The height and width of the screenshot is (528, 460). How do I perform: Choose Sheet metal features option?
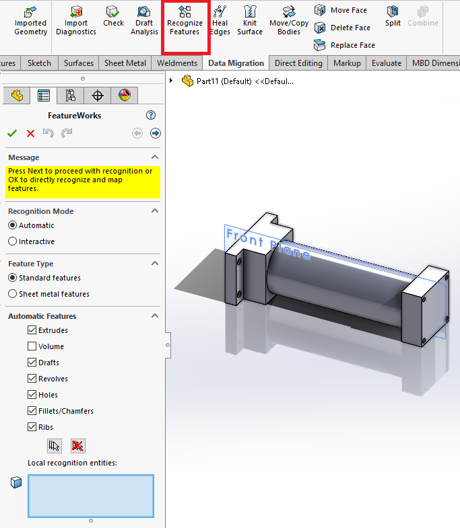click(12, 294)
